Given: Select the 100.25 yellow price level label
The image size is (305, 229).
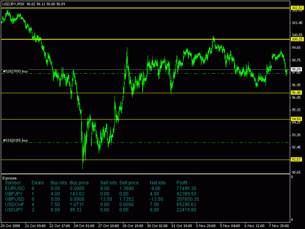Looking at the screenshot, I should [297, 39].
